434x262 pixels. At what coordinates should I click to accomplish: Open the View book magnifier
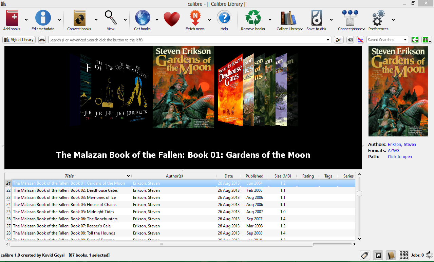(x=111, y=18)
